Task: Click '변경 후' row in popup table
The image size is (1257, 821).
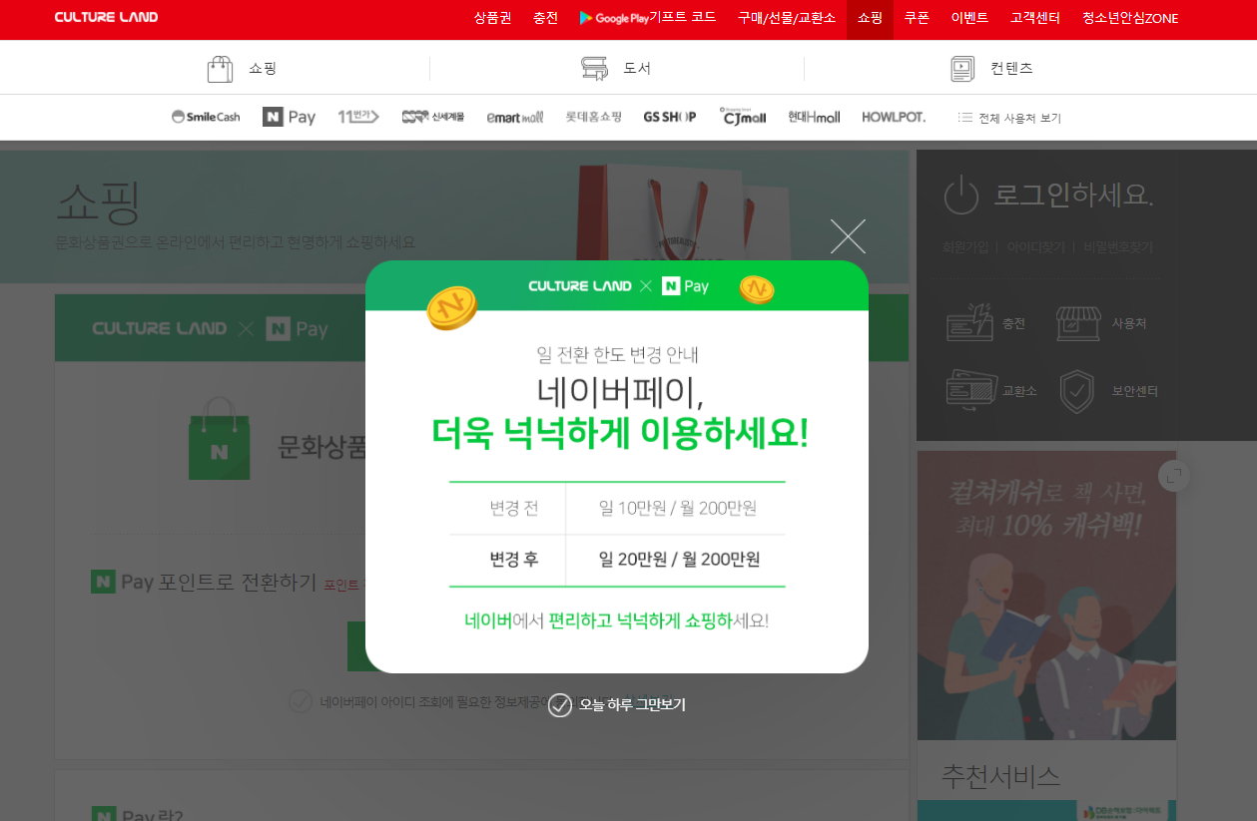Action: pyautogui.click(x=617, y=560)
